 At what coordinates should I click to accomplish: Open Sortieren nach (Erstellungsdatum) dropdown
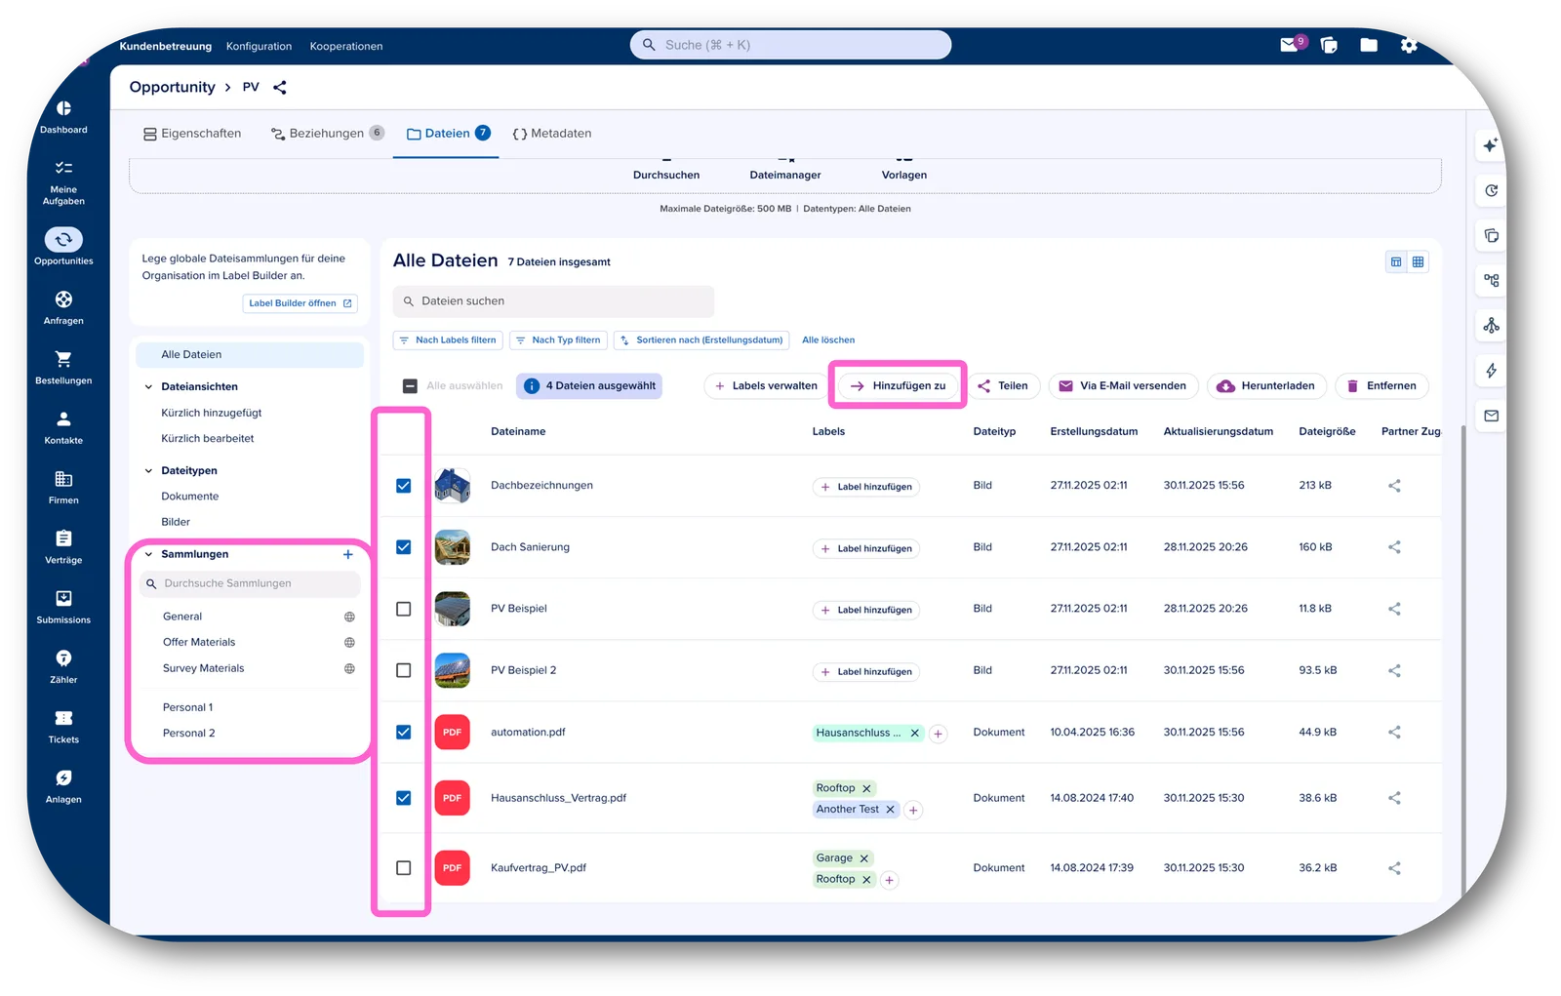click(x=701, y=340)
